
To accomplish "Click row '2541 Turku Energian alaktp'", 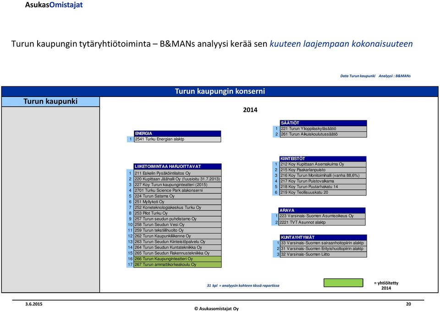I will 177,139.
